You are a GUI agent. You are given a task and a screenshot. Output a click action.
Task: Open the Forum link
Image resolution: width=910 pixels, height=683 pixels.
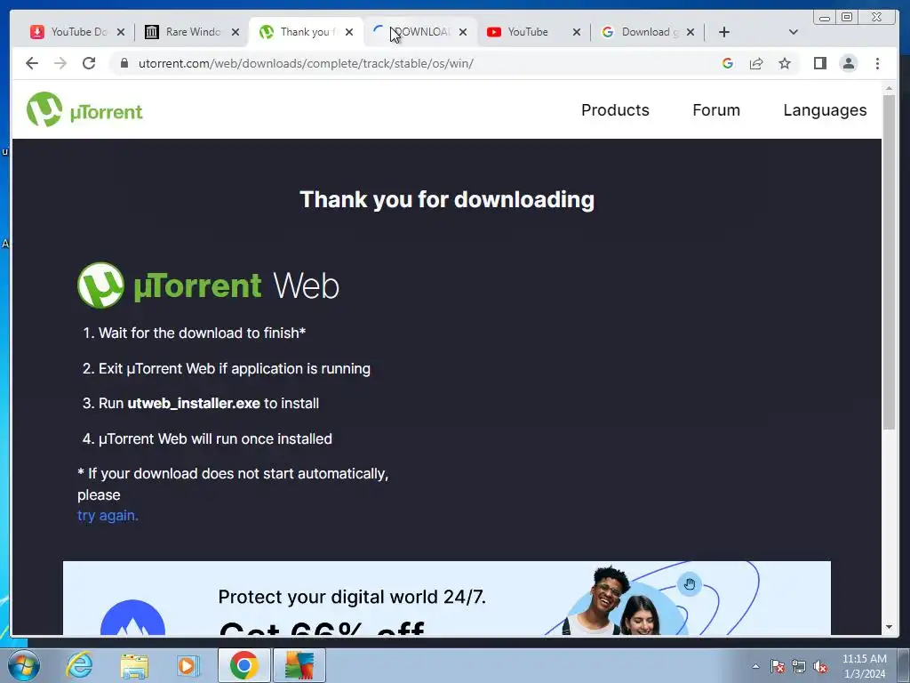point(716,110)
